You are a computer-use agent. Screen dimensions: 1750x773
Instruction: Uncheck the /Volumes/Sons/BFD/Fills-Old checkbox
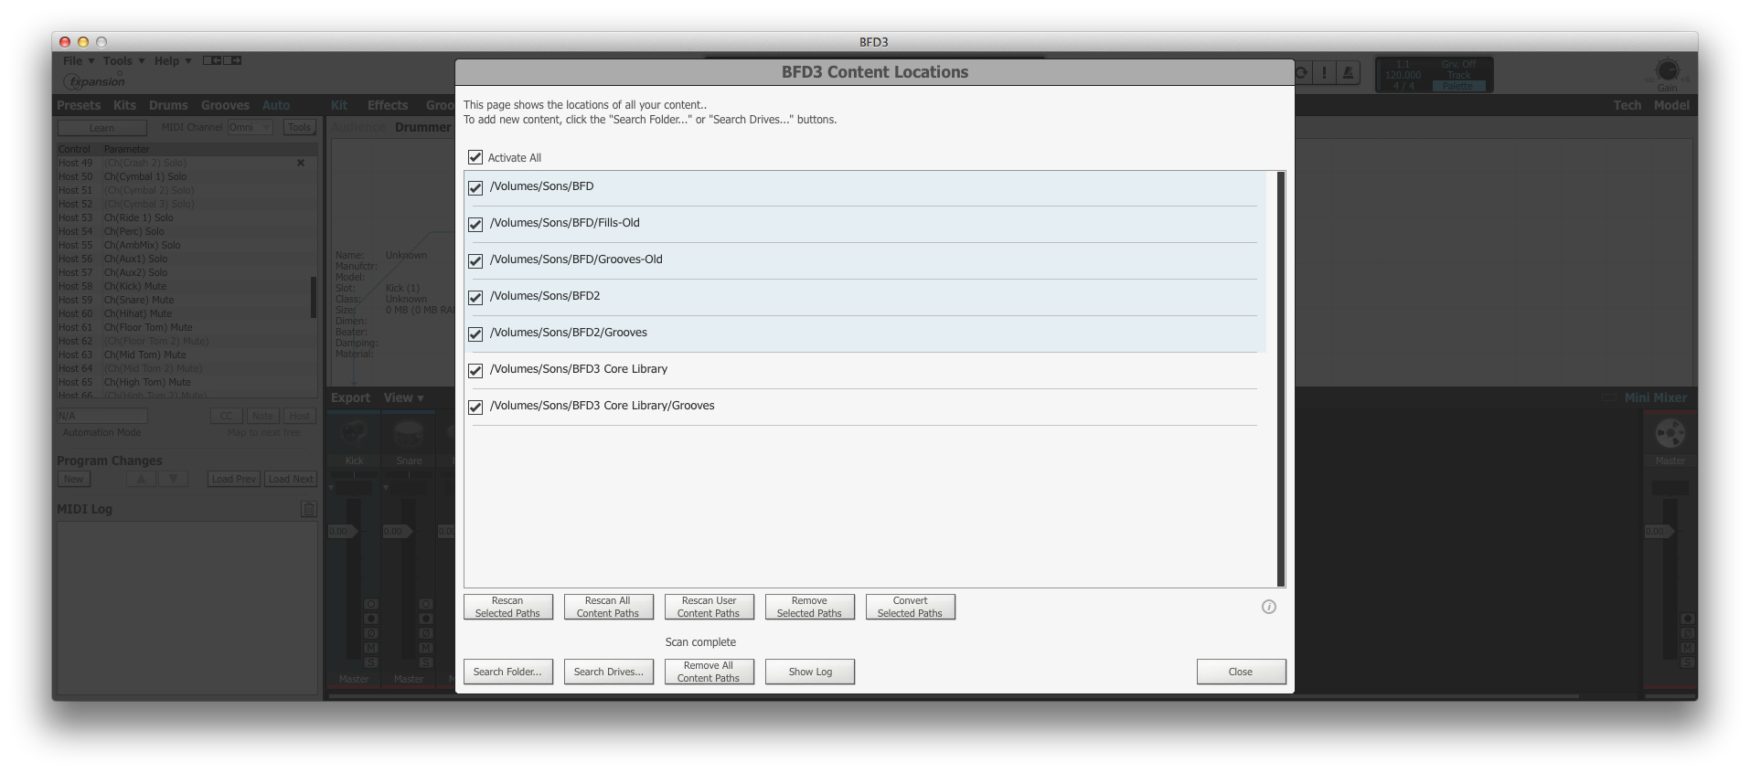(x=475, y=225)
